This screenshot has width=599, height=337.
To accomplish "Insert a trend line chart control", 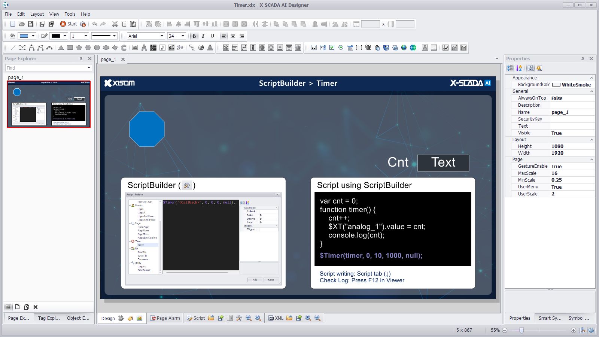I will [446, 48].
